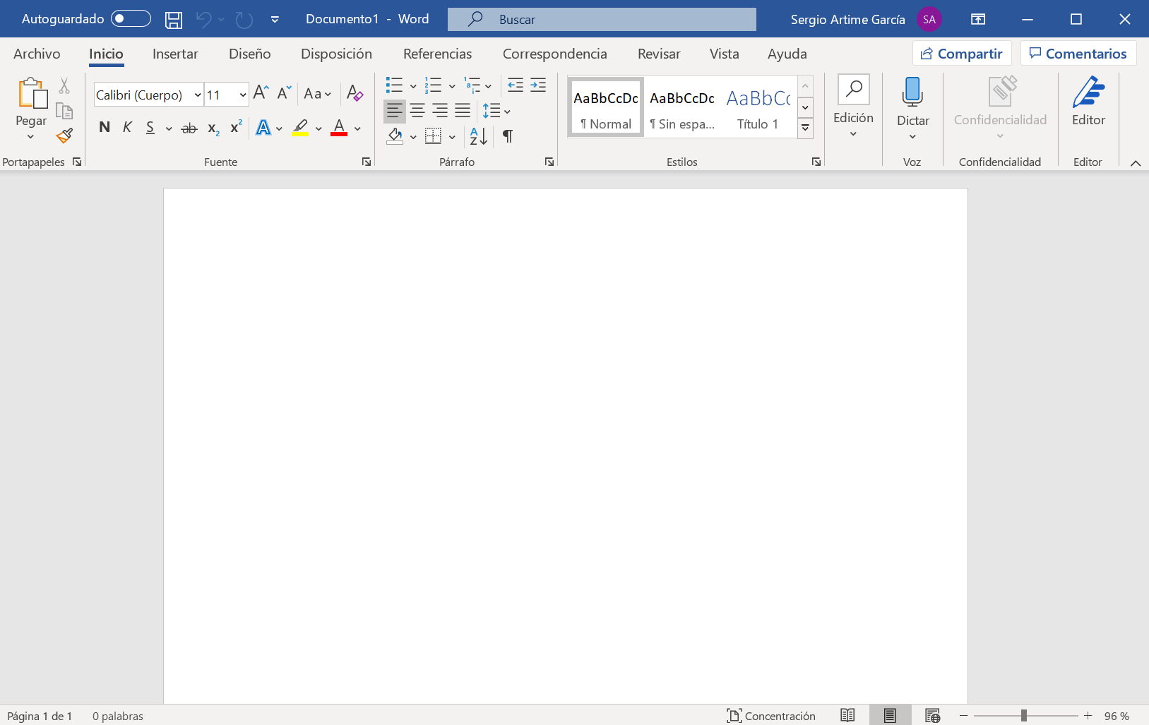1149x725 pixels.
Task: Switch to the Insertar ribbon tab
Action: (174, 54)
